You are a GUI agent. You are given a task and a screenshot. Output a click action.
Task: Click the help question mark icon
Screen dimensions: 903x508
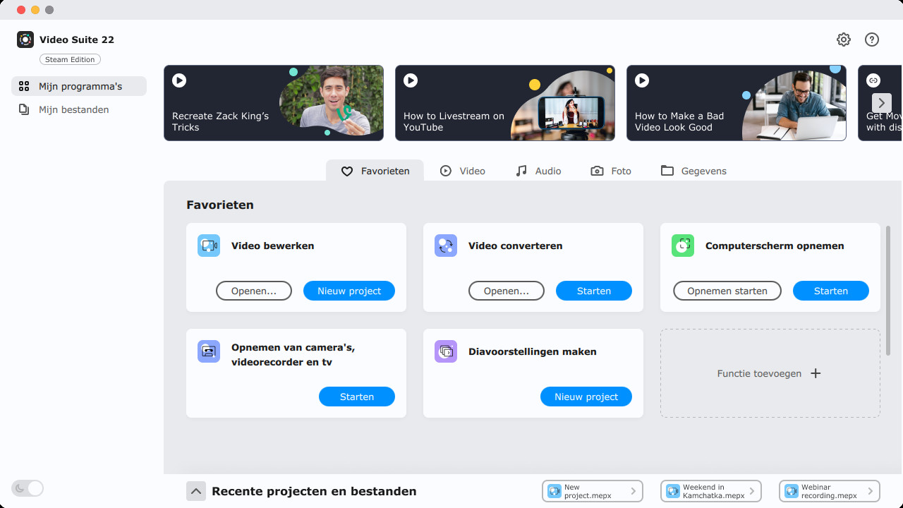pos(872,40)
